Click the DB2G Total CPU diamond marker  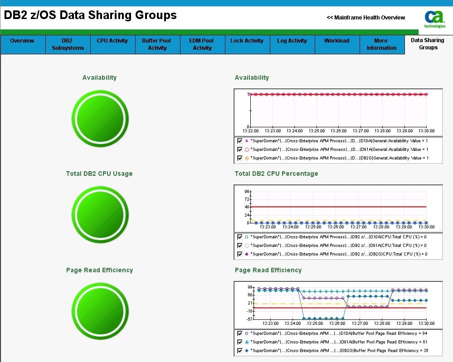247,254
